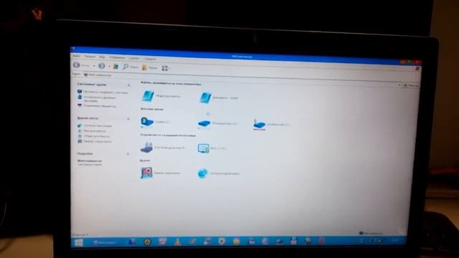This screenshot has height=258, width=459.
Task: Click the Go button next to address bar
Action: 411,85
